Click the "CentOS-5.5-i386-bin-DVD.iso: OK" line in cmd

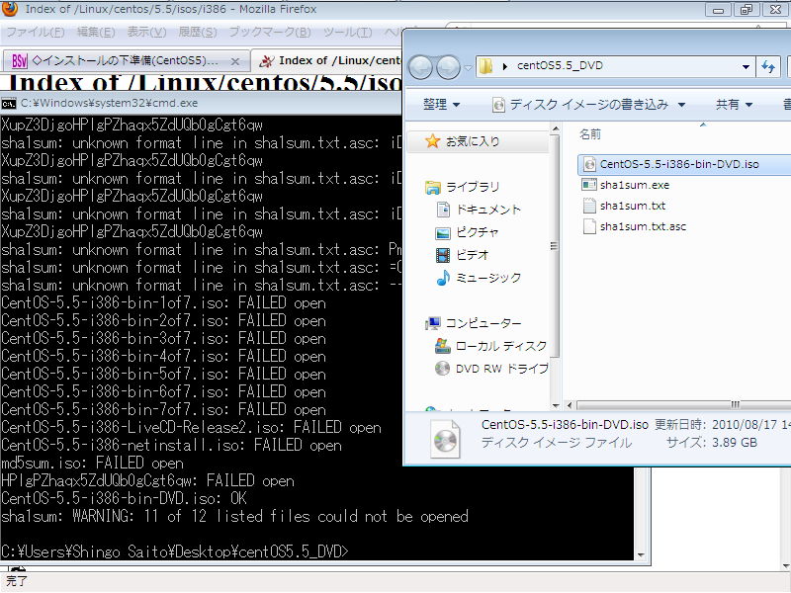click(125, 499)
